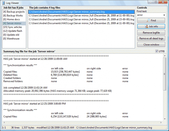The width and height of the screenshot is (169, 131).
Task: Select the December 25, 2009 at 11-00-00 log
Action: pyautogui.click(x=81, y=23)
